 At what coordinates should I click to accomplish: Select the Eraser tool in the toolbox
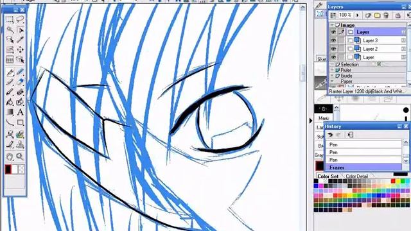pyautogui.click(x=20, y=82)
